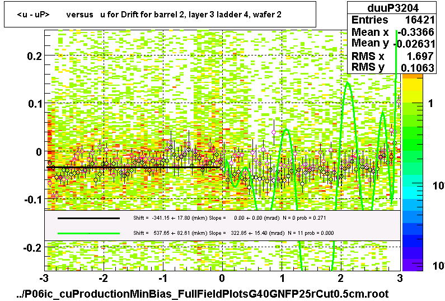Click the x-axis label 3
Image resolution: width=445 pixels, height=301 pixels.
(400, 278)
